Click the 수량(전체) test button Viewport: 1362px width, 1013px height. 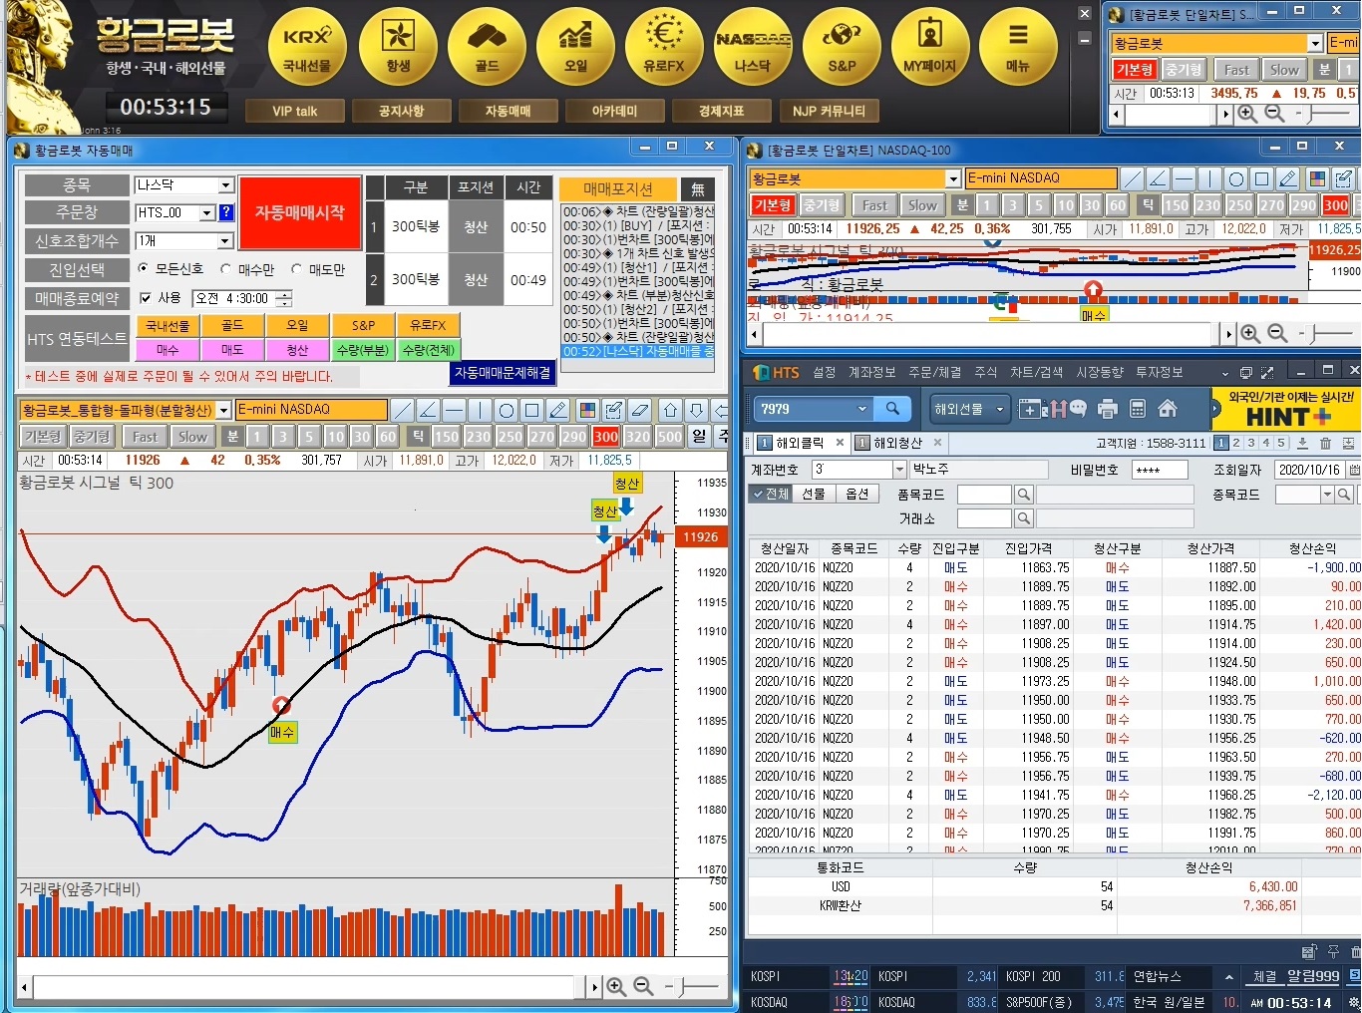(428, 350)
